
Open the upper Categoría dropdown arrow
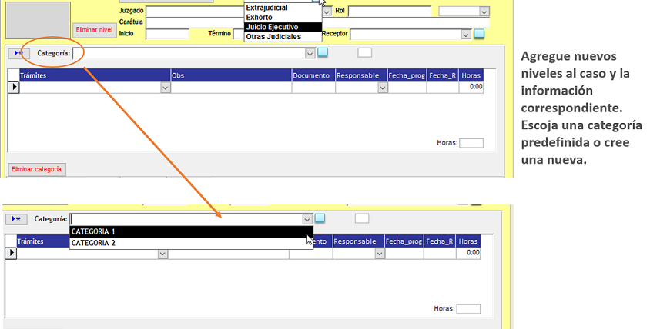pyautogui.click(x=310, y=53)
